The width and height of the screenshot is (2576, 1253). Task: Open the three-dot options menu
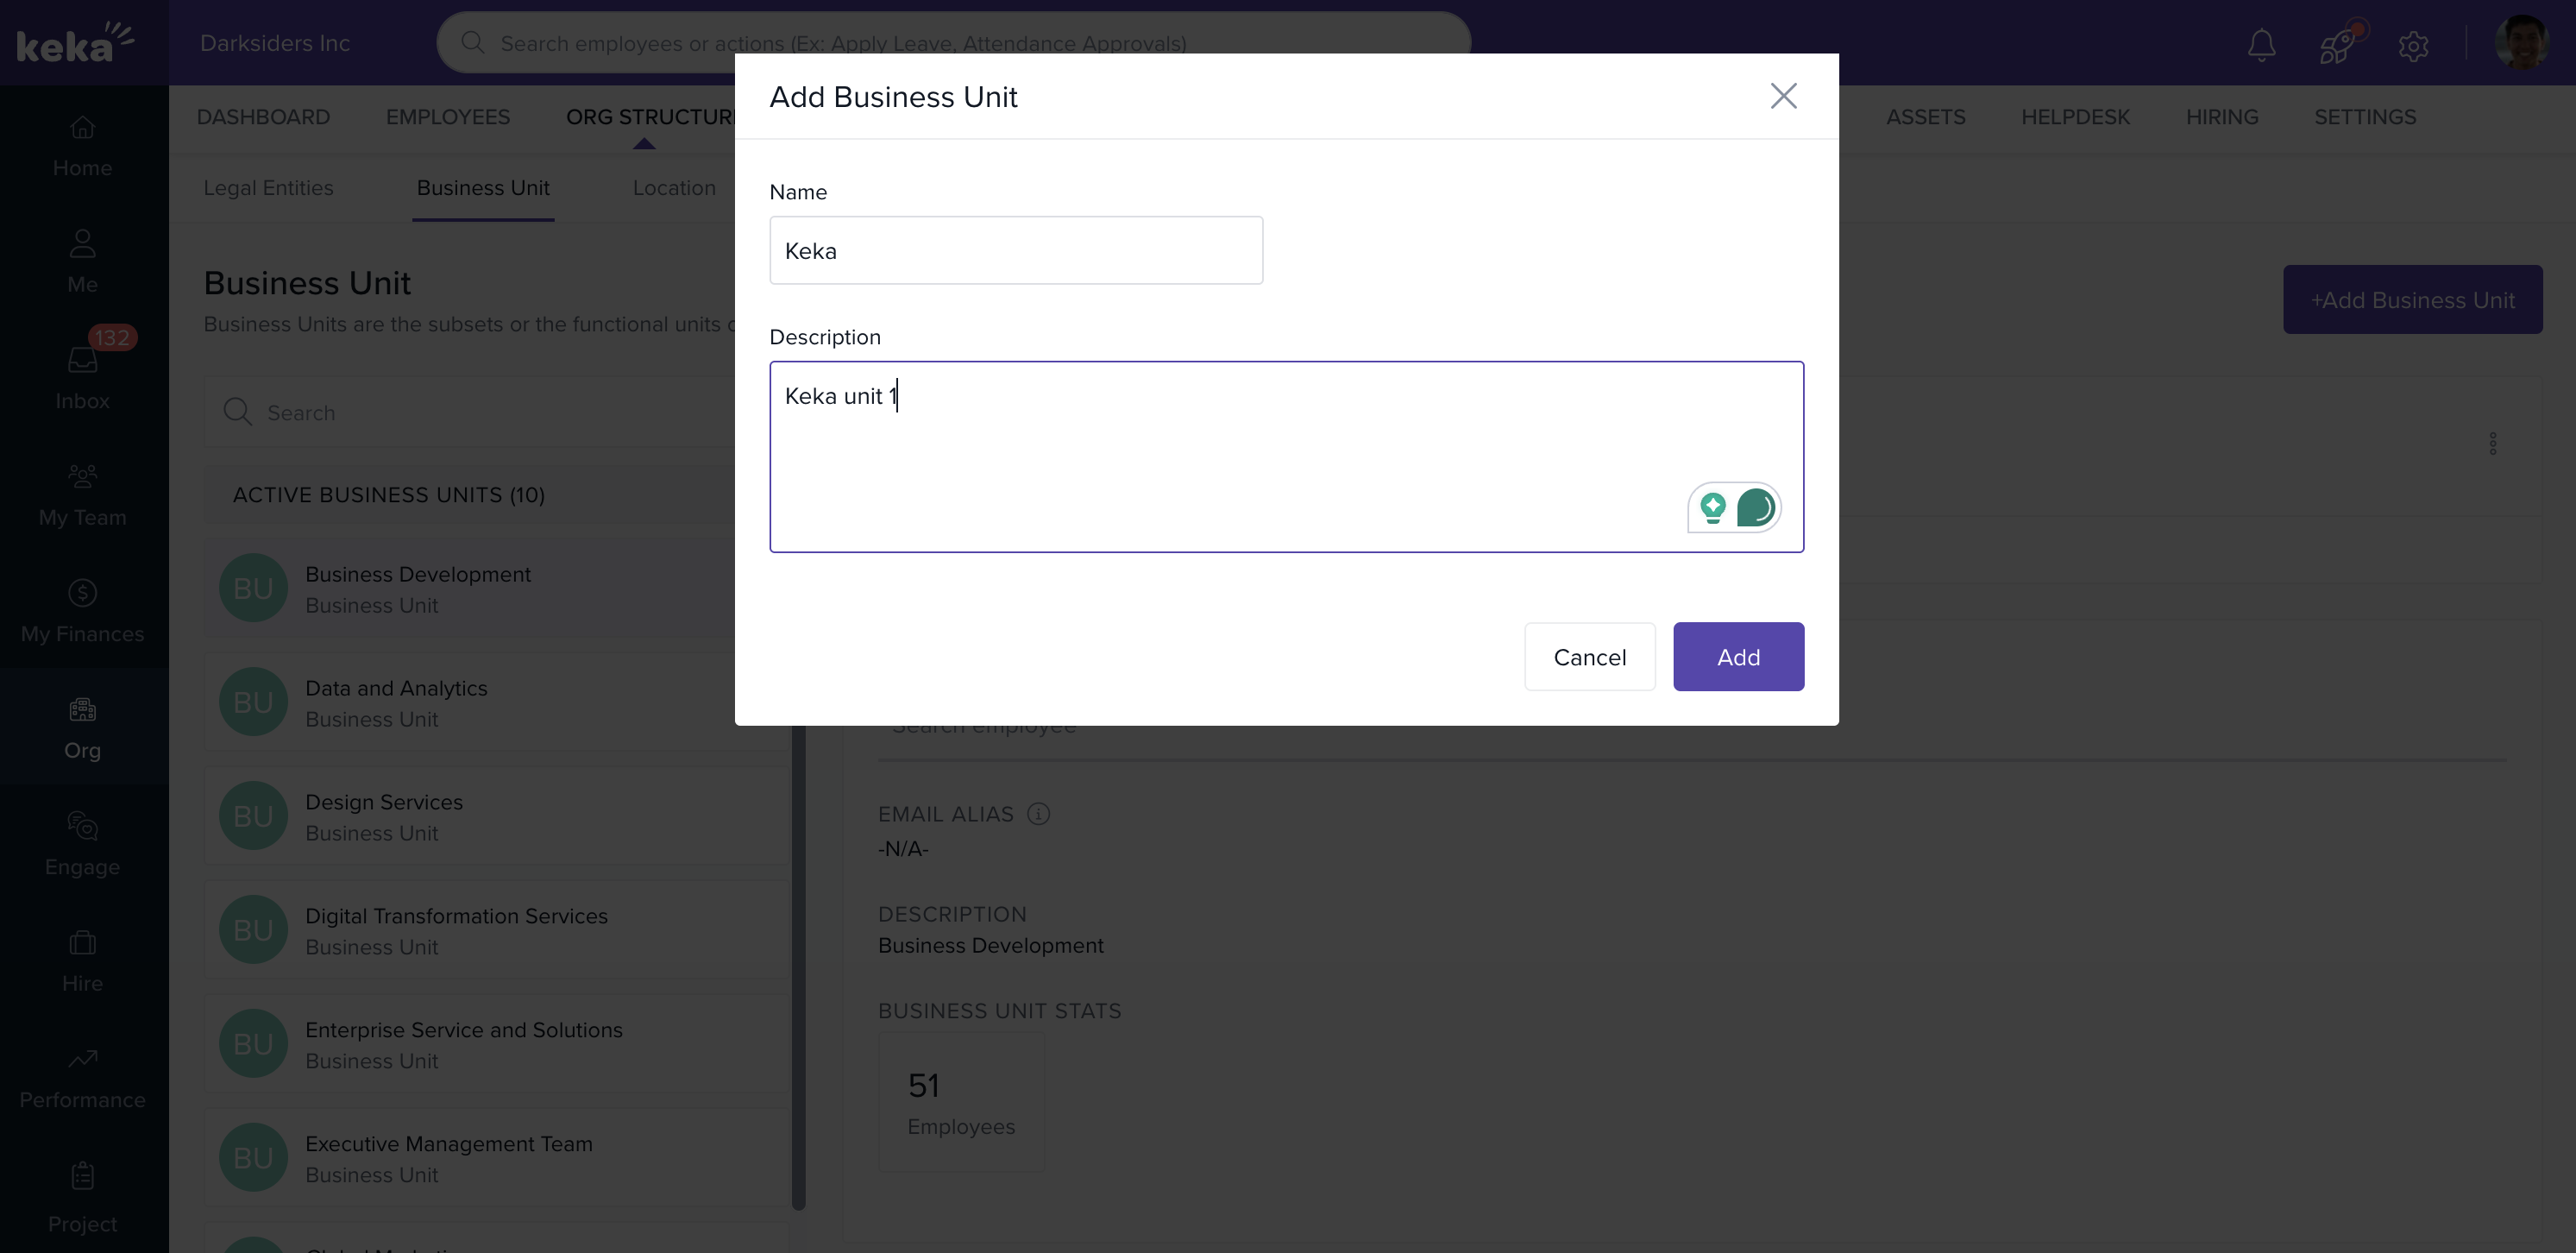pyautogui.click(x=2493, y=443)
